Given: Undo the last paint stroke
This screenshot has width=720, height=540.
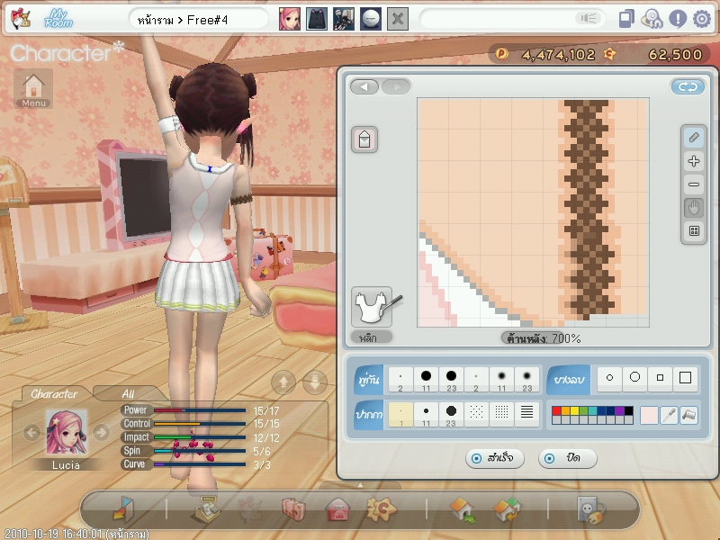Looking at the screenshot, I should pos(364,86).
